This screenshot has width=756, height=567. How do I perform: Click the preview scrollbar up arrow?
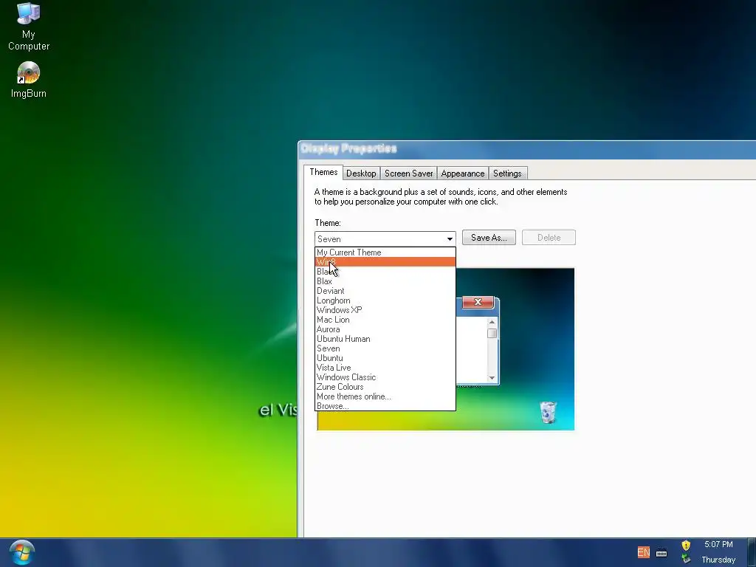492,322
